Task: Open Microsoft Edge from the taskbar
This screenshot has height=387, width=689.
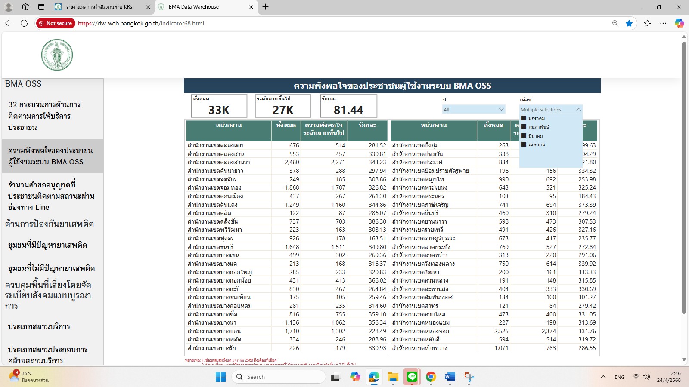Action: (374, 377)
